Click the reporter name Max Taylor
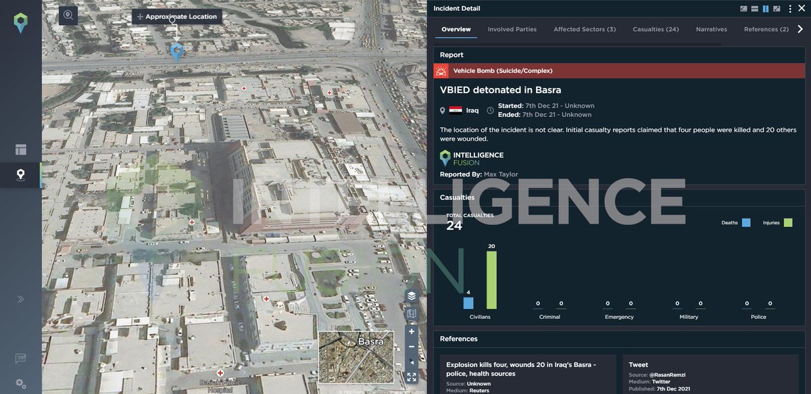 (501, 174)
